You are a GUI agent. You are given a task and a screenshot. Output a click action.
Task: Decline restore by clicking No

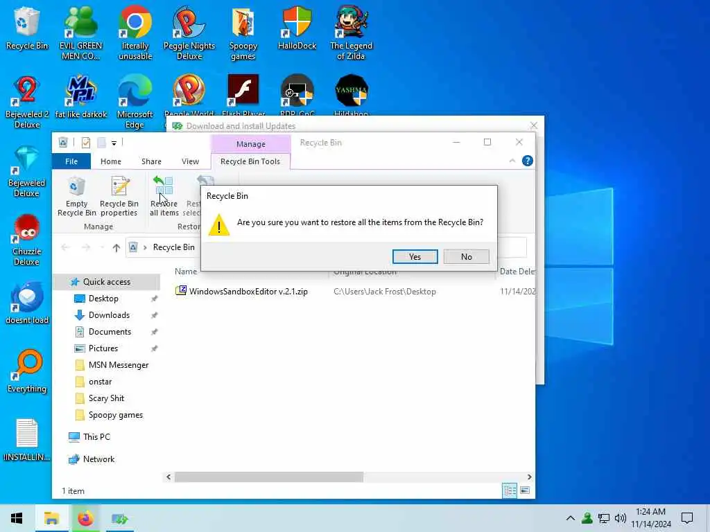click(466, 256)
